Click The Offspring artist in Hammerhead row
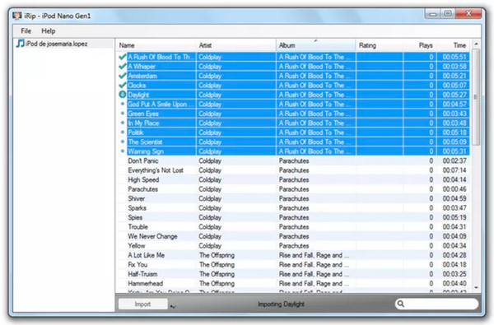Viewport: 494px width, 325px height. [x=217, y=284]
